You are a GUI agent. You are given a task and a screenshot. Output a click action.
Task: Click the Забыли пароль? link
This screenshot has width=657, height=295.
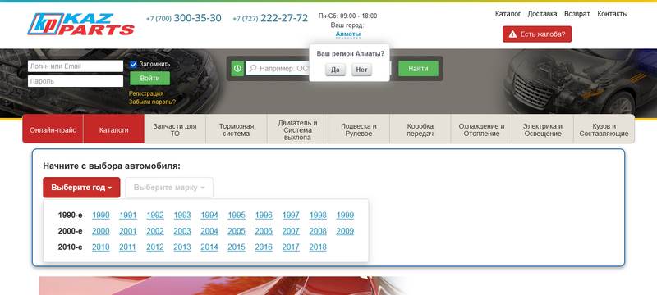[152, 102]
